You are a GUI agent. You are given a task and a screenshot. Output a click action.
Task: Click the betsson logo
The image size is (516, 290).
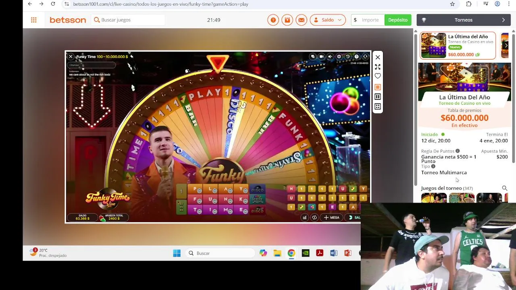point(68,20)
